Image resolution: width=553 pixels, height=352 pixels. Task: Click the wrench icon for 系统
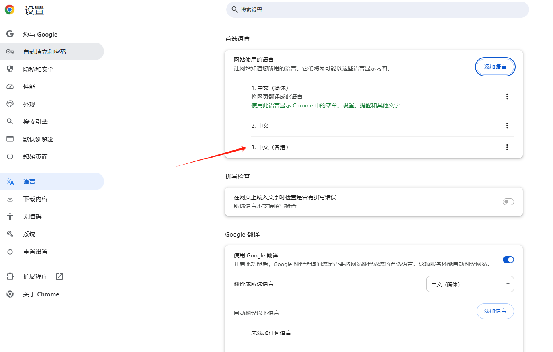10,234
